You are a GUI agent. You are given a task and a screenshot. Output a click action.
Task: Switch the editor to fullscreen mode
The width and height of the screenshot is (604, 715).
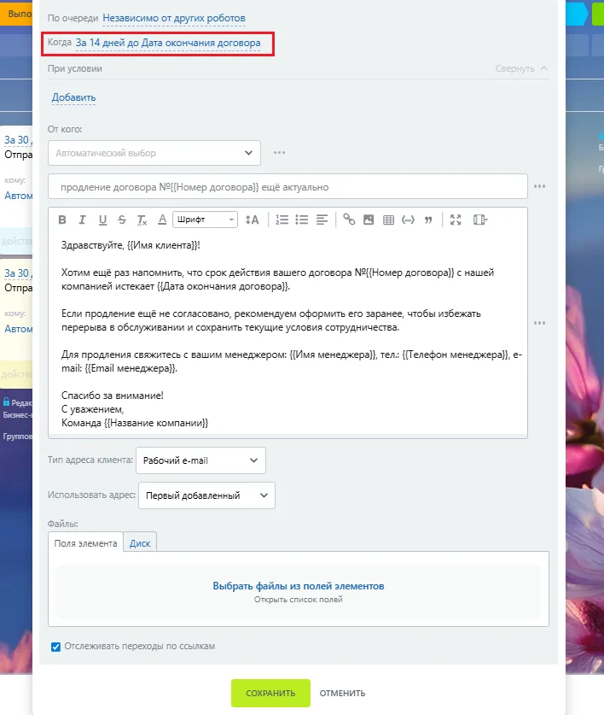(456, 220)
